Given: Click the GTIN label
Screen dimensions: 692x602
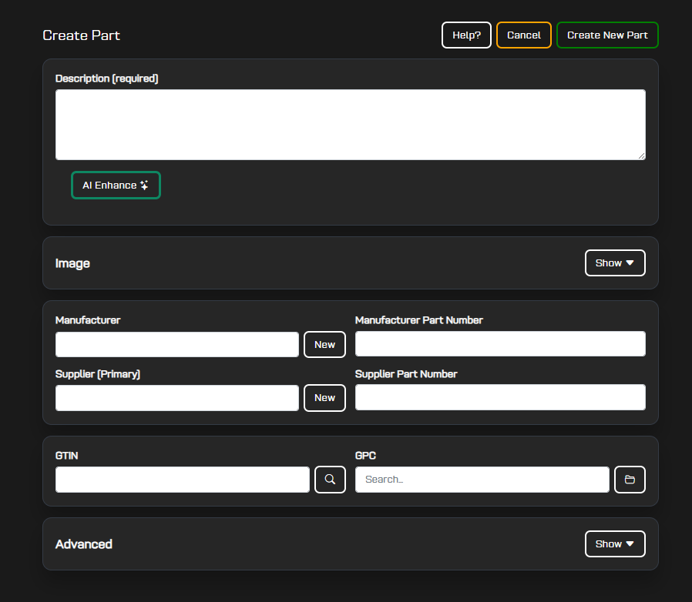Looking at the screenshot, I should tap(66, 456).
